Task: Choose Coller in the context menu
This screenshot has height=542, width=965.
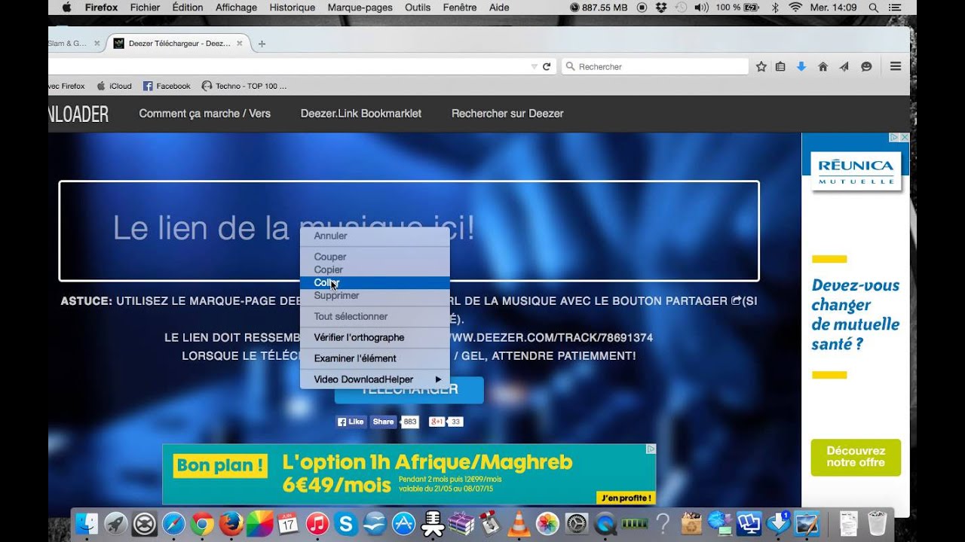Action: [x=375, y=283]
